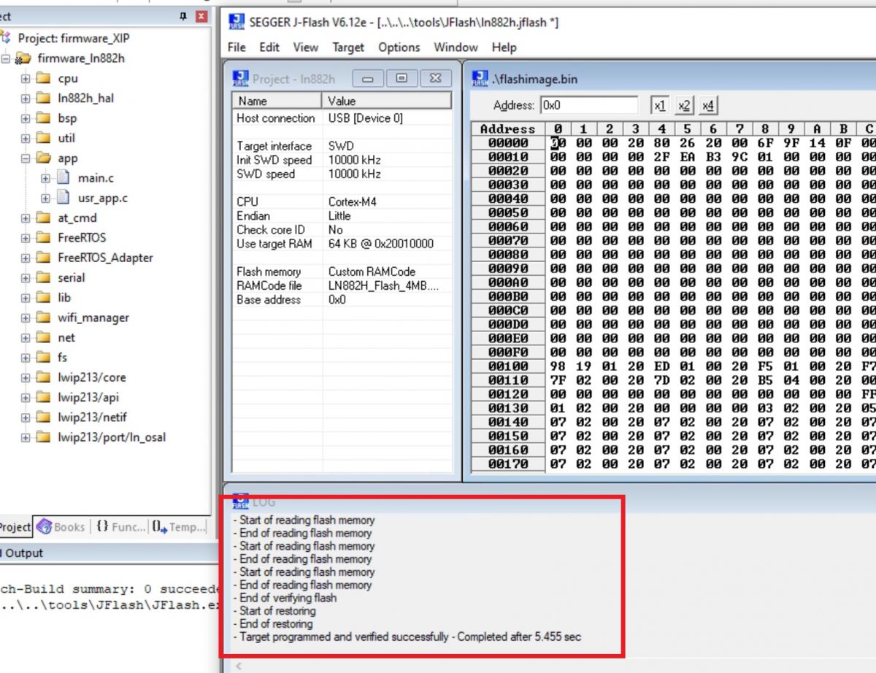Click the J-Flash icon in Project window title
This screenshot has height=673, width=876.
coord(240,79)
